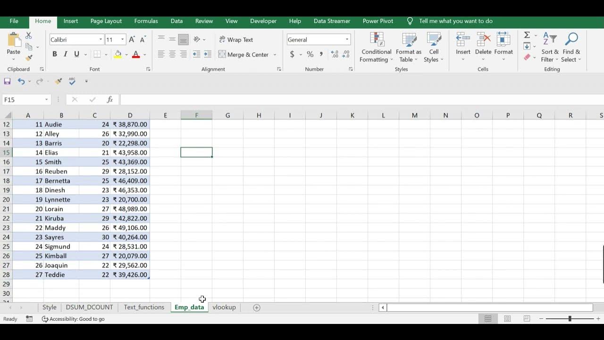The image size is (604, 340).
Task: Open the Calibri font name dropdown
Action: 101,40
